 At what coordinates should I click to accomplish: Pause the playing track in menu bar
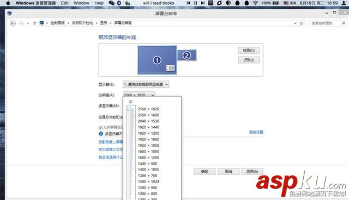(195, 3)
